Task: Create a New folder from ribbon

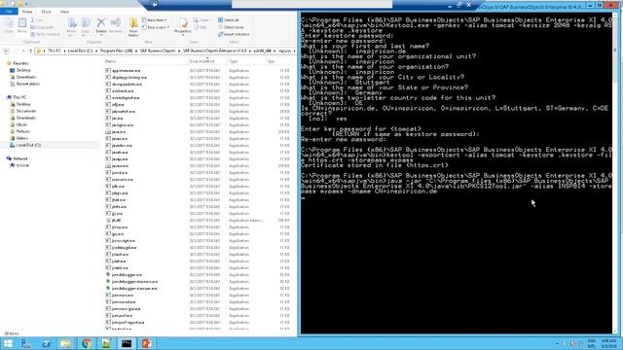Action: (133, 27)
